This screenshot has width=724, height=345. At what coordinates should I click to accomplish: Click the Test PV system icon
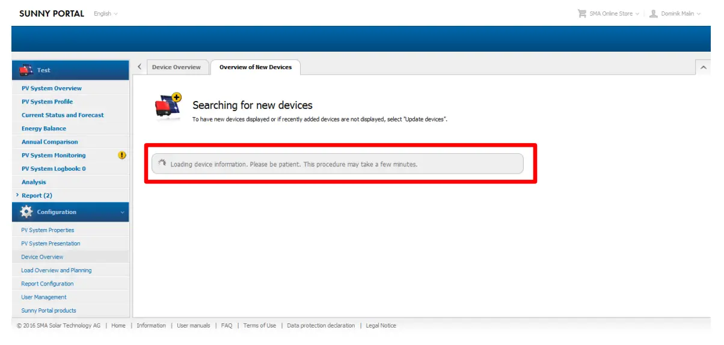coord(26,70)
